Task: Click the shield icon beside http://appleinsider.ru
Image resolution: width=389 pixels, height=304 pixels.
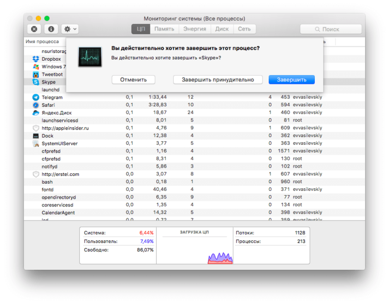Action: coord(36,128)
